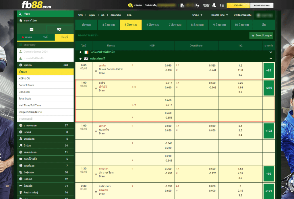The image size is (294, 199).
Task: Favorite the 1:00 match with odds 3.25
Action: [96, 88]
